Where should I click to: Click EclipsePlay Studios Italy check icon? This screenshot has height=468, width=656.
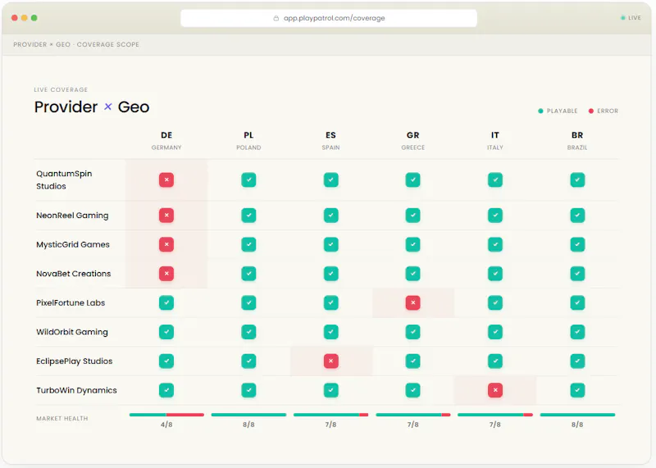(x=495, y=361)
